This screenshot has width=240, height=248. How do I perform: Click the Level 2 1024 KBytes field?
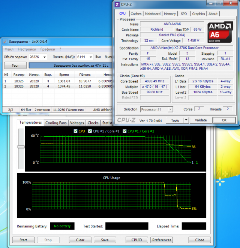(203, 92)
